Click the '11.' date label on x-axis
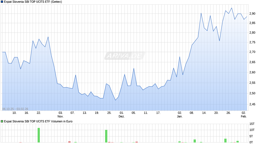Image resolution: width=260 pixels, height=145 pixels. coord(146,113)
